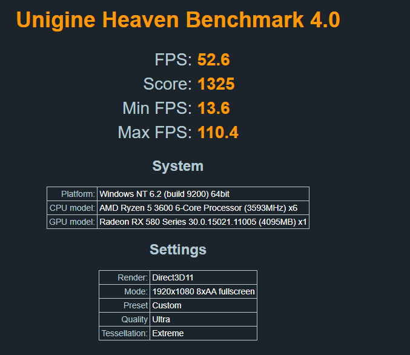410x355 pixels.
Task: Select the Custom preset value
Action: 203,305
